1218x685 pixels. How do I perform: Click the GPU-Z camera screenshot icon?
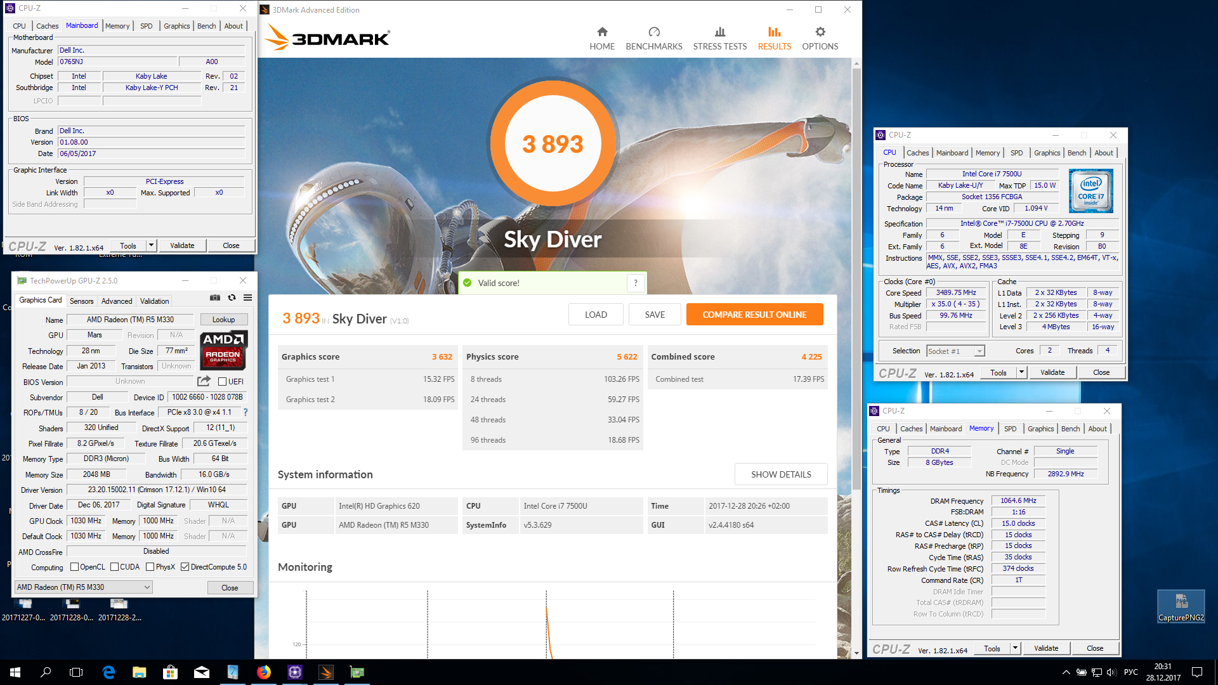[215, 297]
